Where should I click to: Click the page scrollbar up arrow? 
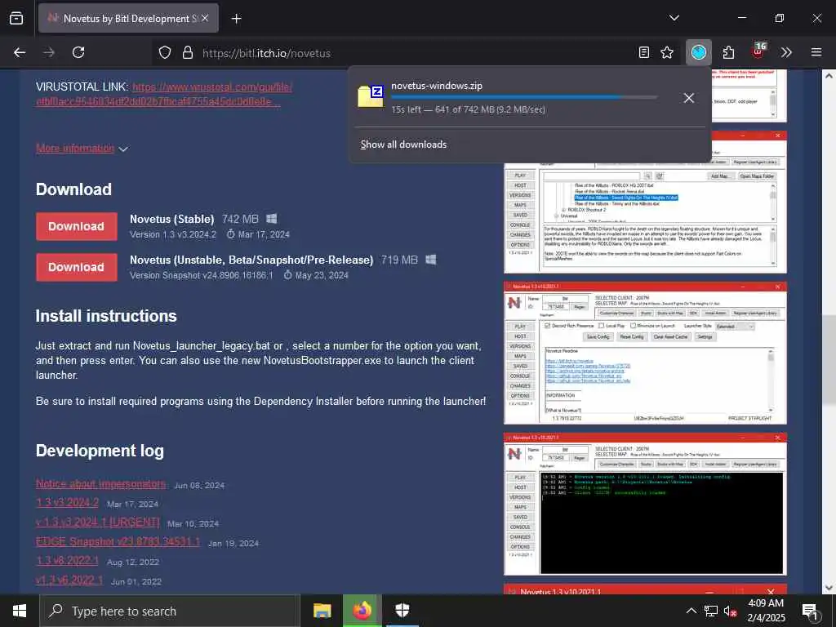tap(828, 76)
